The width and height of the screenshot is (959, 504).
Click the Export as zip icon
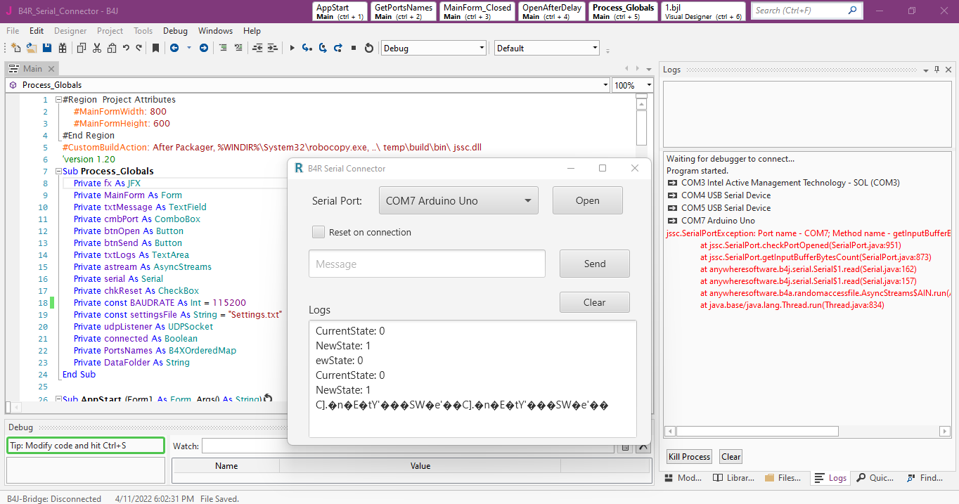(x=63, y=48)
